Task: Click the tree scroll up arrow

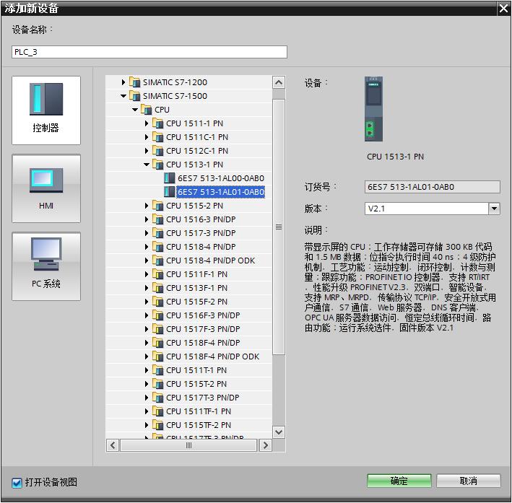Action: tap(279, 82)
